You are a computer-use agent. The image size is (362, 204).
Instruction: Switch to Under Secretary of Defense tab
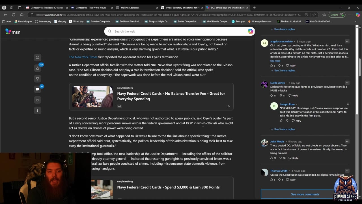pyautogui.click(x=182, y=8)
